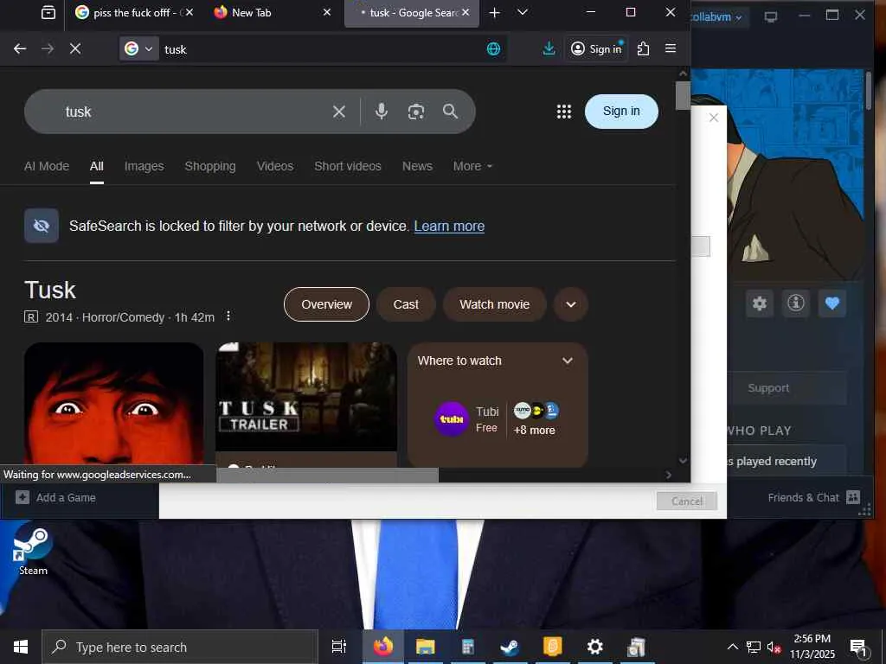
Task: Click Steam Friends & Chat icon
Action: [853, 497]
